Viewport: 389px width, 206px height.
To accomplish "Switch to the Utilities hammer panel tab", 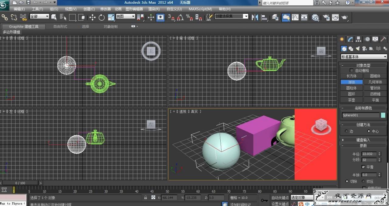I will pyautogui.click(x=384, y=39).
